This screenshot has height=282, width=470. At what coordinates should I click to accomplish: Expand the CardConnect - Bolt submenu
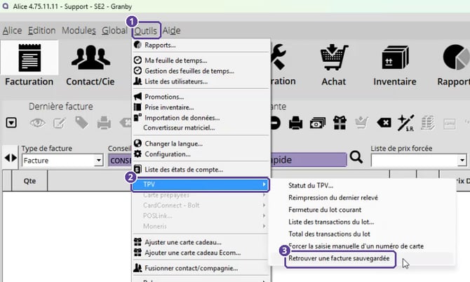click(201, 206)
